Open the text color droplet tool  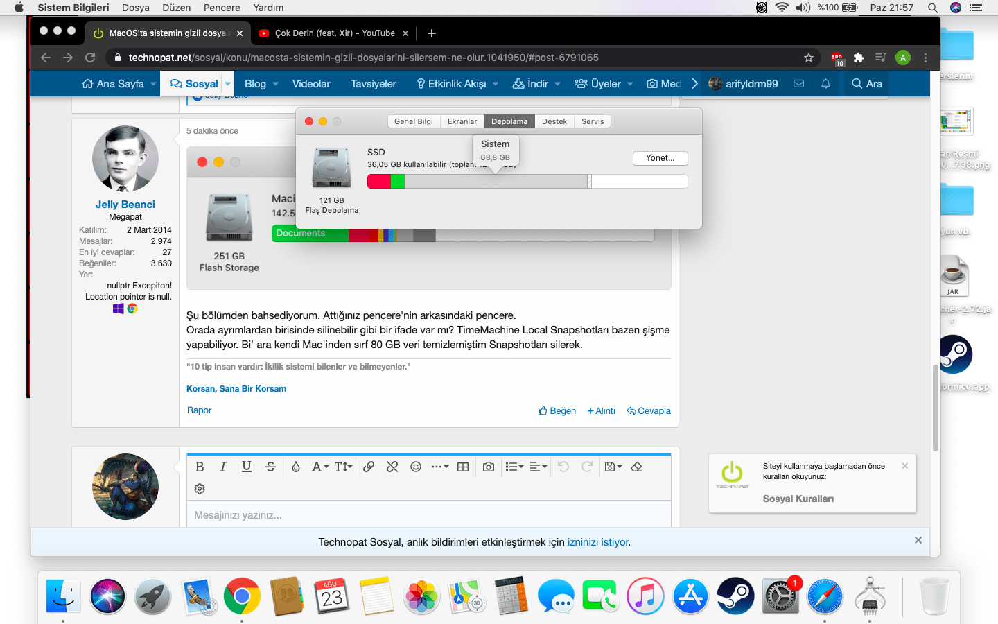[x=296, y=467]
